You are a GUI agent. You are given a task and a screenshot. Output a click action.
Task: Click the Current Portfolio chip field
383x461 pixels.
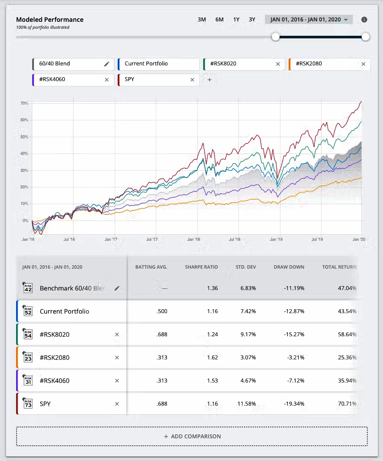pos(158,64)
